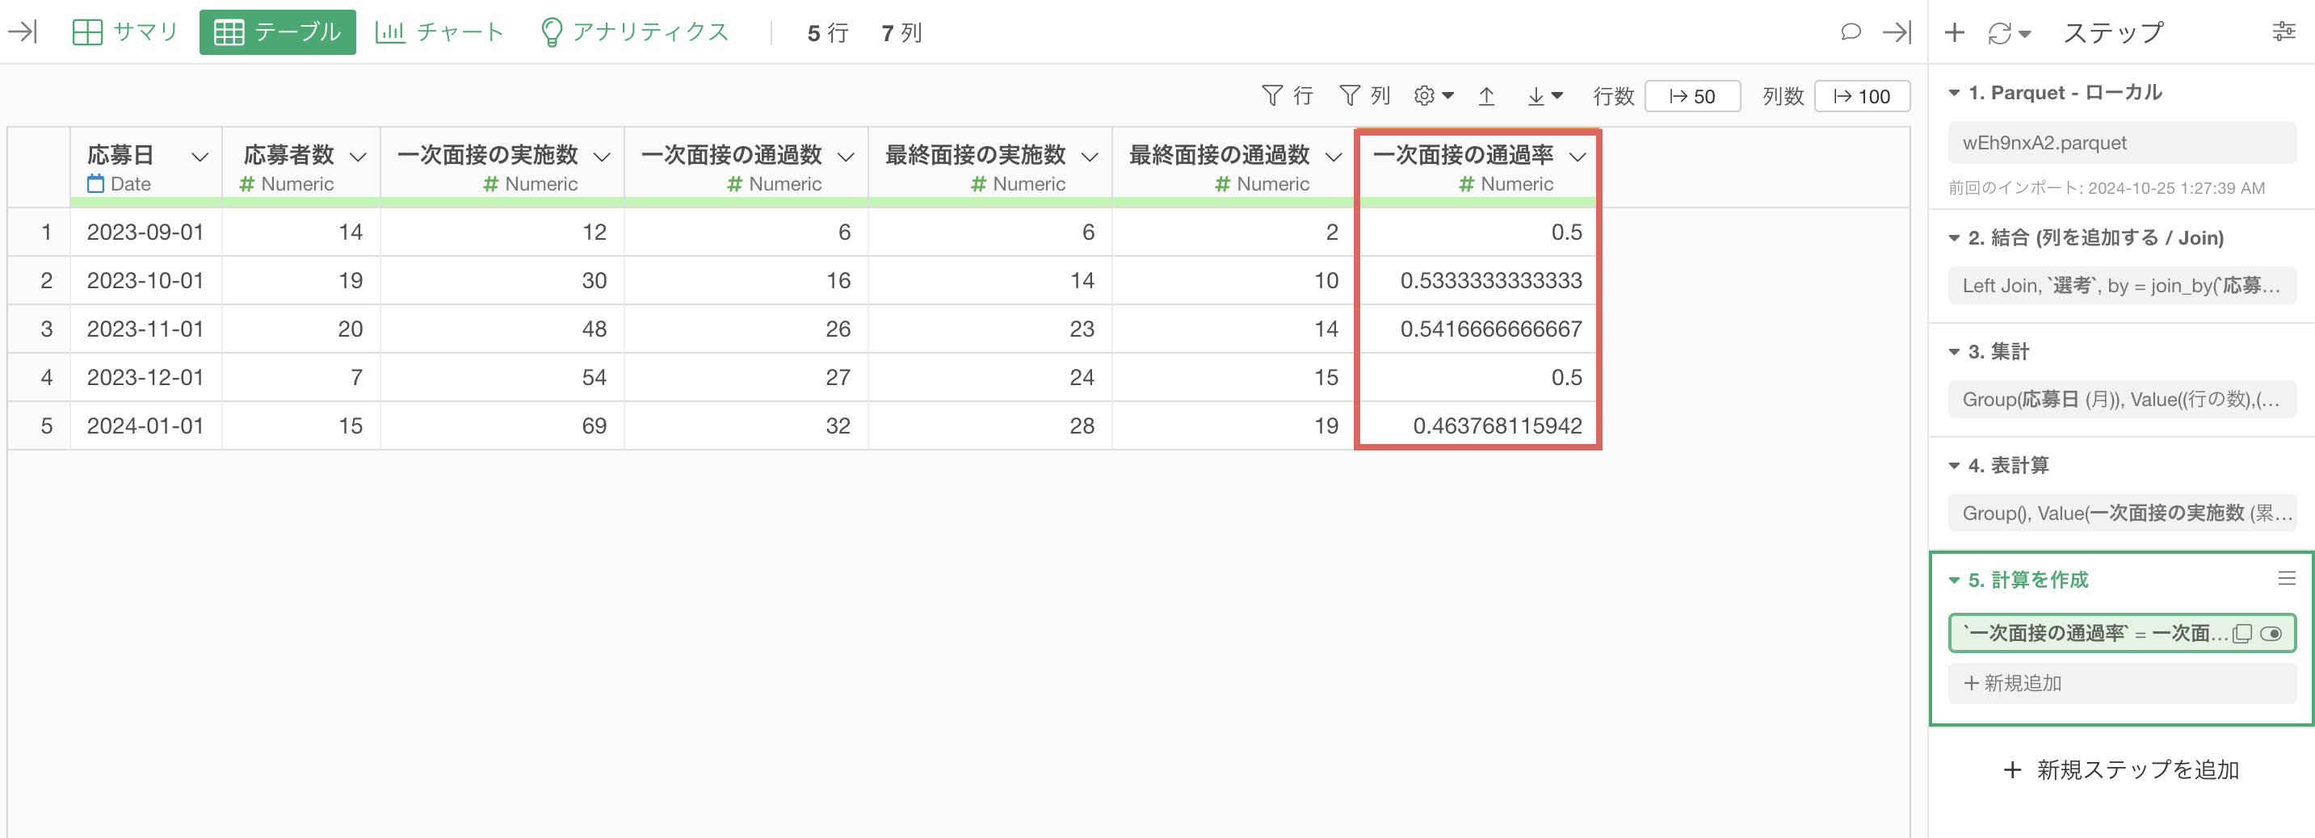Select 最終面接の通過数 cell with value 19
The height and width of the screenshot is (838, 2315).
click(x=1234, y=426)
